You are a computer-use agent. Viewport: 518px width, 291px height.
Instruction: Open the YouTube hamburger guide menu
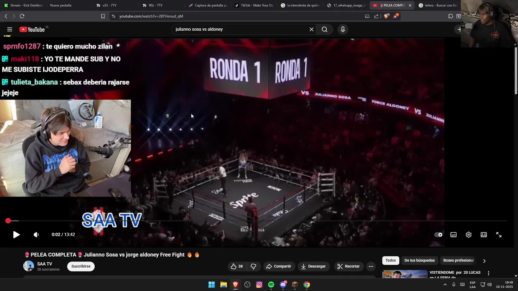10,29
